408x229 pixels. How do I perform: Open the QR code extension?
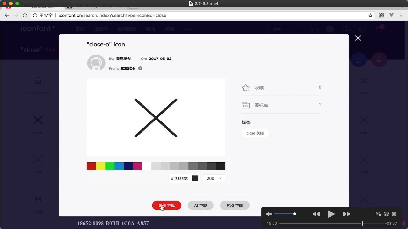point(381,15)
